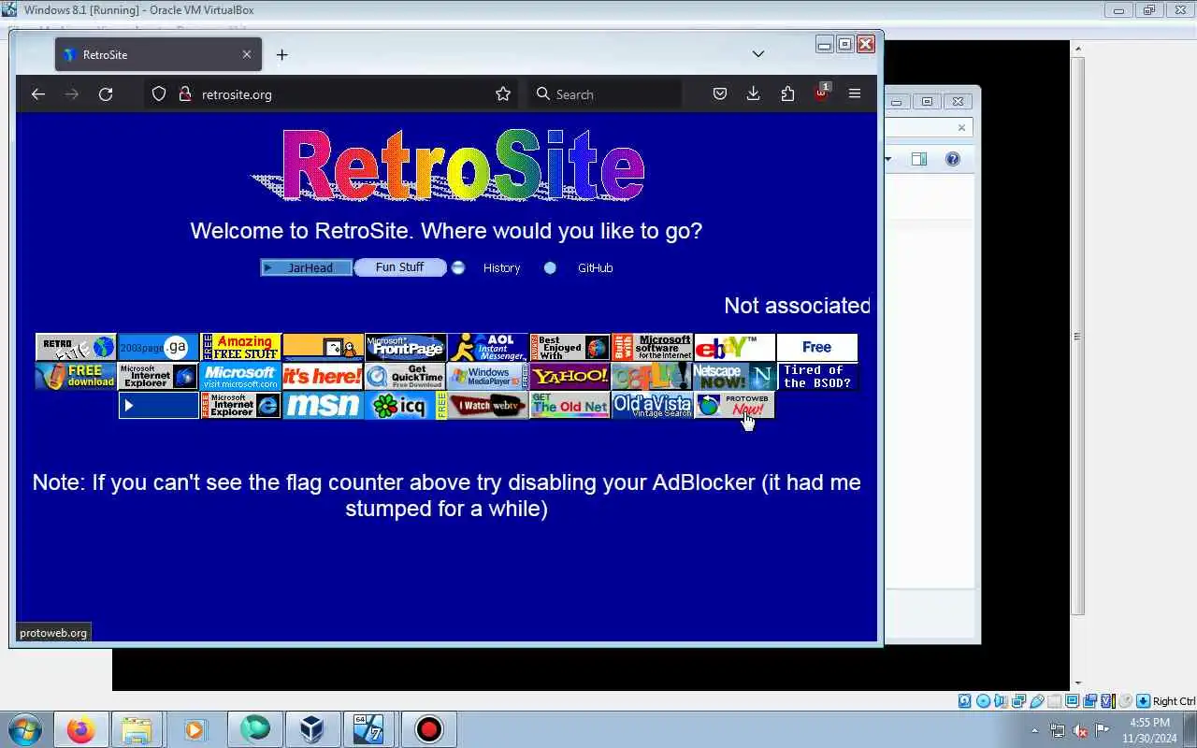
Task: Select the RetroSite browser tab
Action: tap(158, 54)
